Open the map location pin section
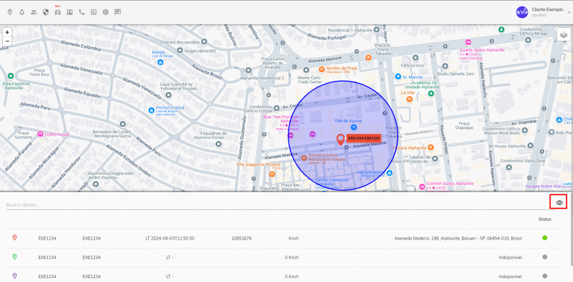 click(10, 12)
